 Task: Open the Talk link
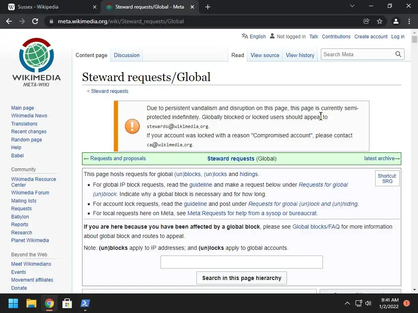[x=314, y=36]
